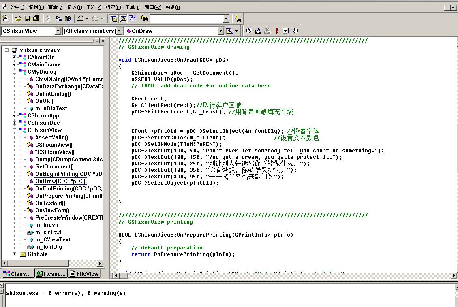Click the Cut scissors icon

tap(49, 19)
